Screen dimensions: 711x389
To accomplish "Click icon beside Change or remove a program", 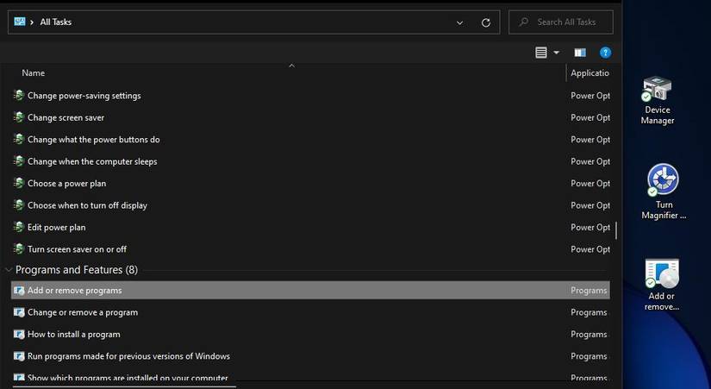I will point(19,312).
